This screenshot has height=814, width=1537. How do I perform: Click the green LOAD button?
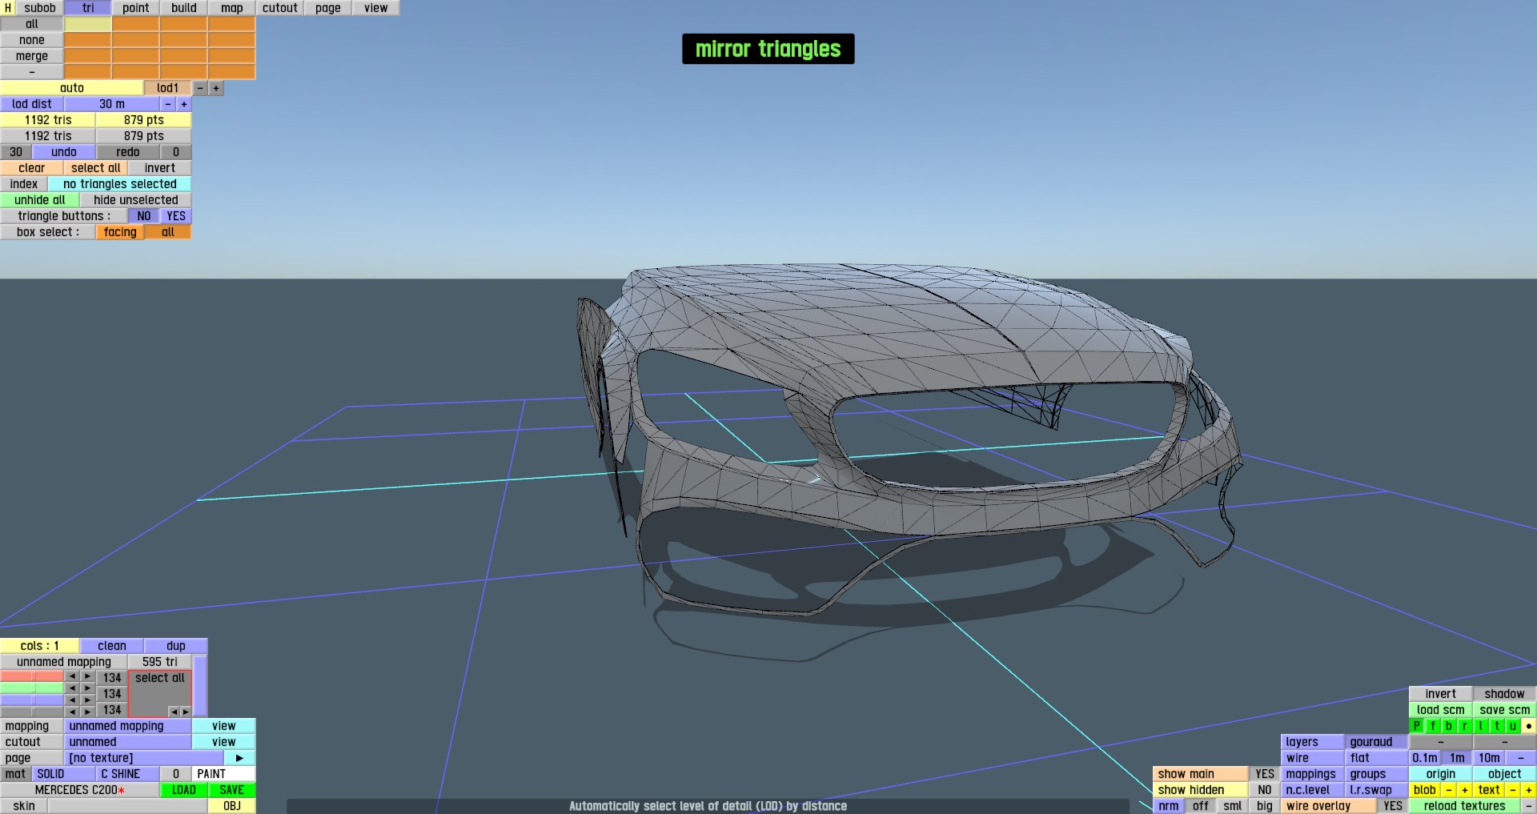184,790
